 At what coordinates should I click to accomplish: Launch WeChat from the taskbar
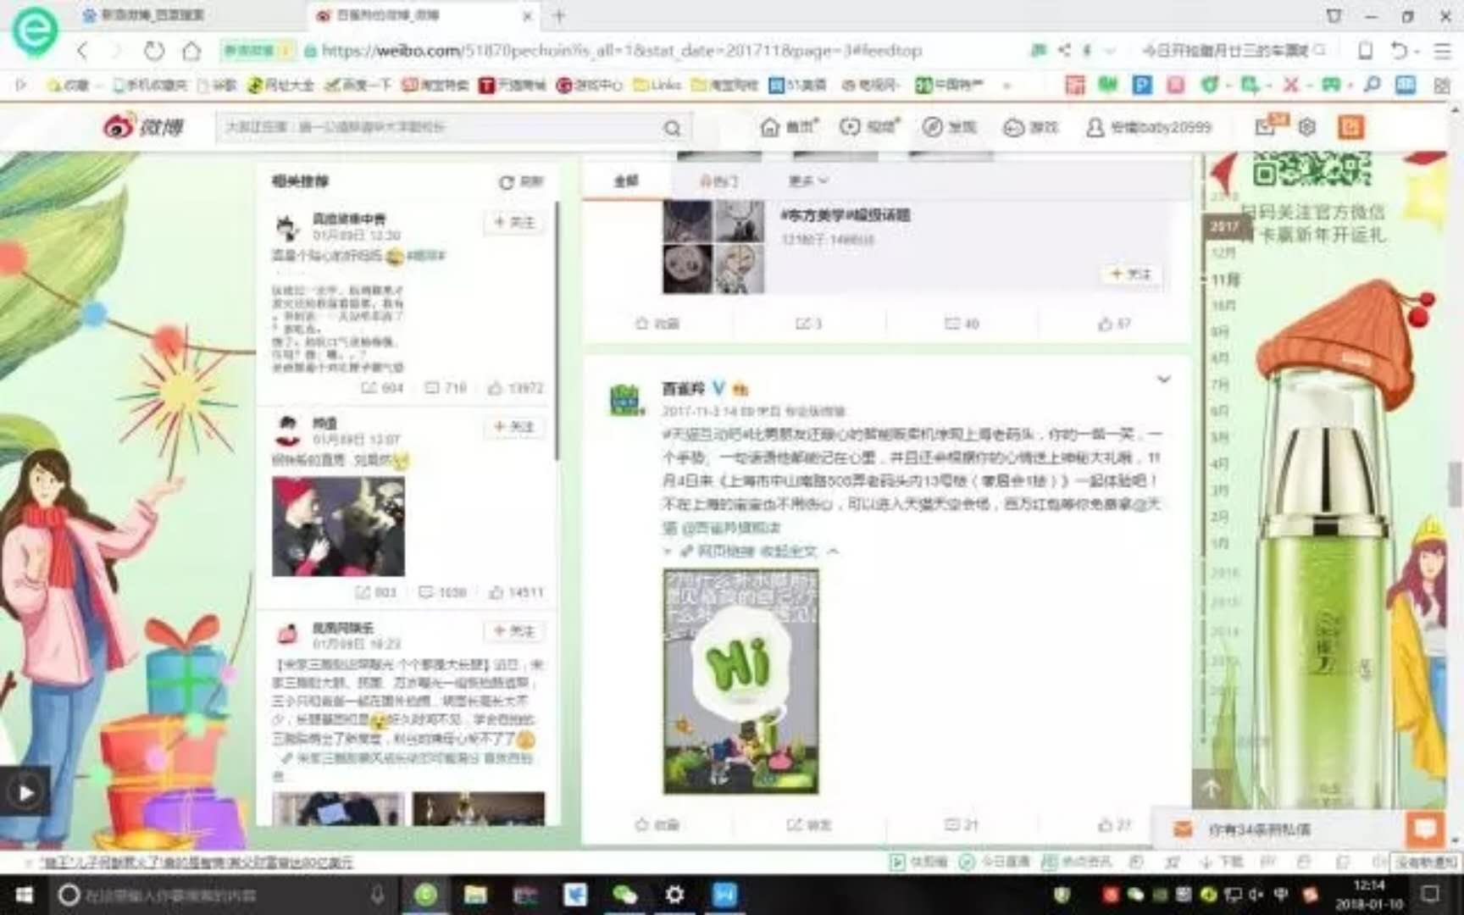click(x=625, y=895)
